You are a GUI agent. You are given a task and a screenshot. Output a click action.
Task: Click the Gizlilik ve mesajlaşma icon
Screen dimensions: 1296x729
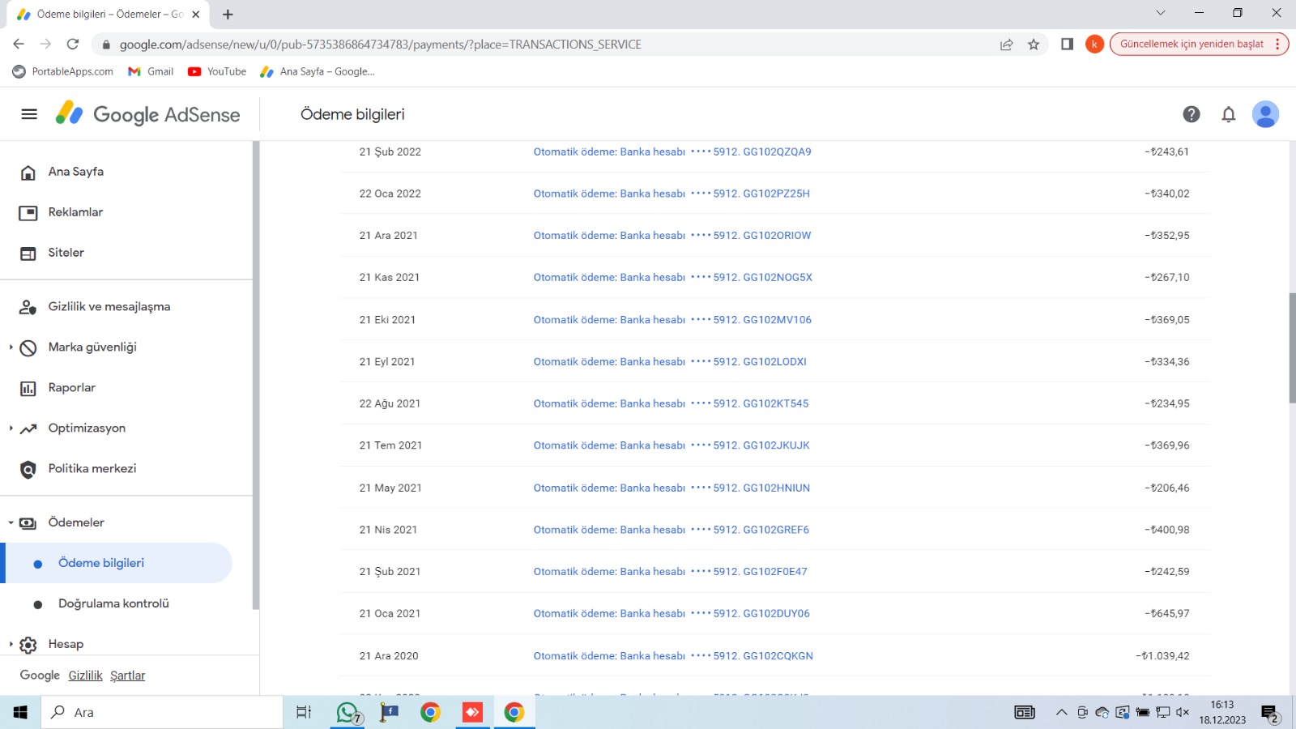click(28, 307)
